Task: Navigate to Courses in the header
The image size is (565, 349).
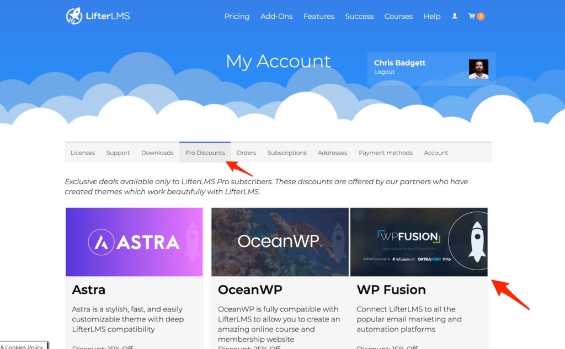Action: pyautogui.click(x=398, y=16)
